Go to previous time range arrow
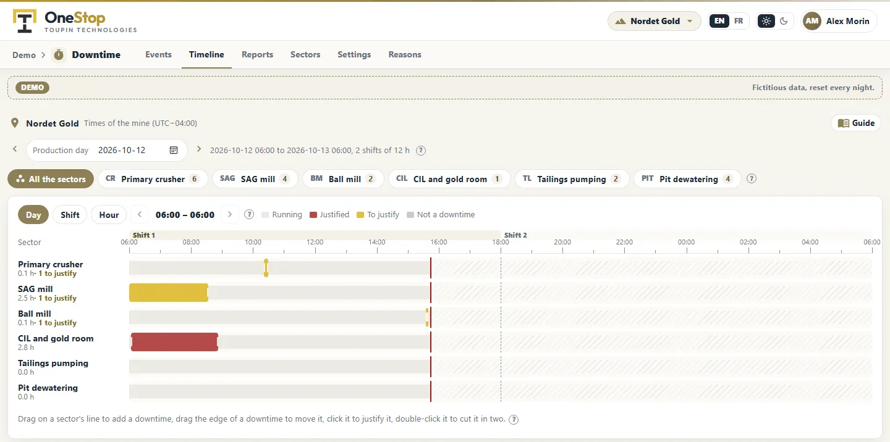 point(140,215)
